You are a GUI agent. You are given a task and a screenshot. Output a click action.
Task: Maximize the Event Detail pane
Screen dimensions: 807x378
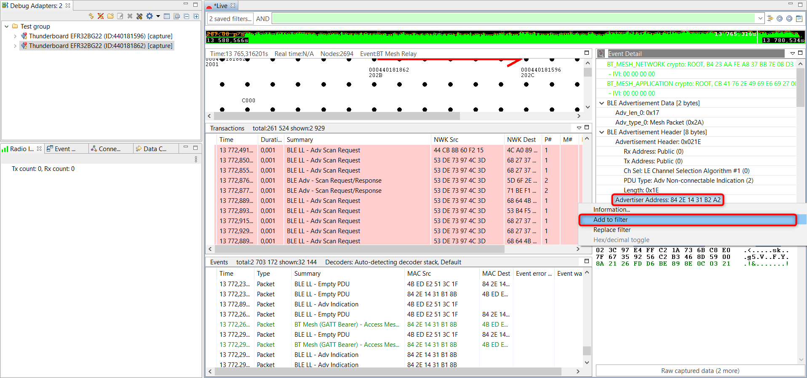click(800, 53)
